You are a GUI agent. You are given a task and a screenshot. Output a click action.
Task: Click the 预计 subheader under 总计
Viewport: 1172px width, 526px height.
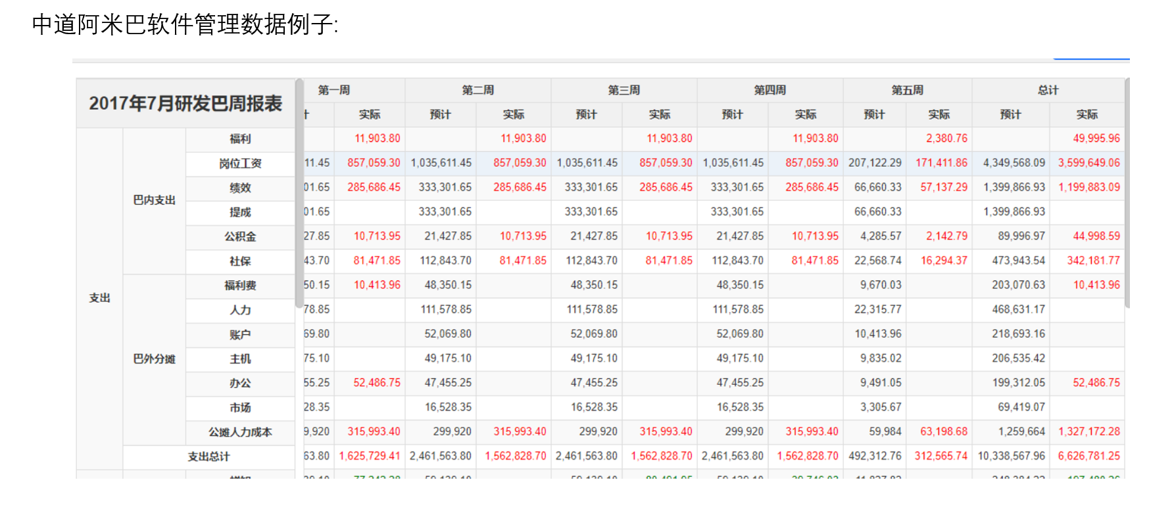tap(1011, 114)
